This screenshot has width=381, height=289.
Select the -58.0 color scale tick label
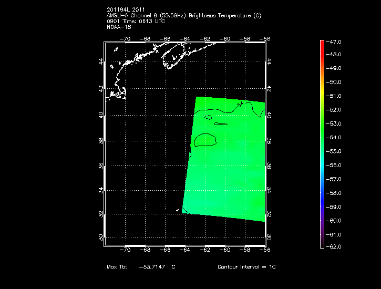(x=335, y=193)
